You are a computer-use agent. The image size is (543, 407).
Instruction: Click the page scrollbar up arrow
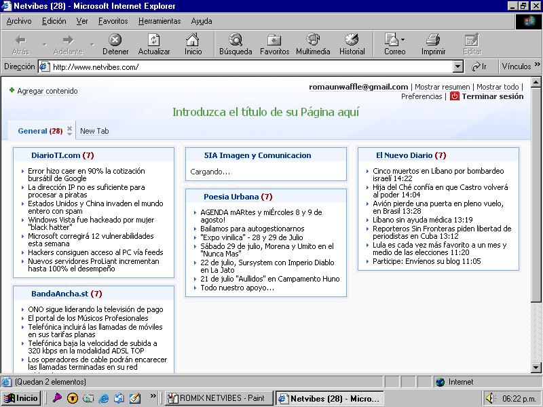coord(536,82)
